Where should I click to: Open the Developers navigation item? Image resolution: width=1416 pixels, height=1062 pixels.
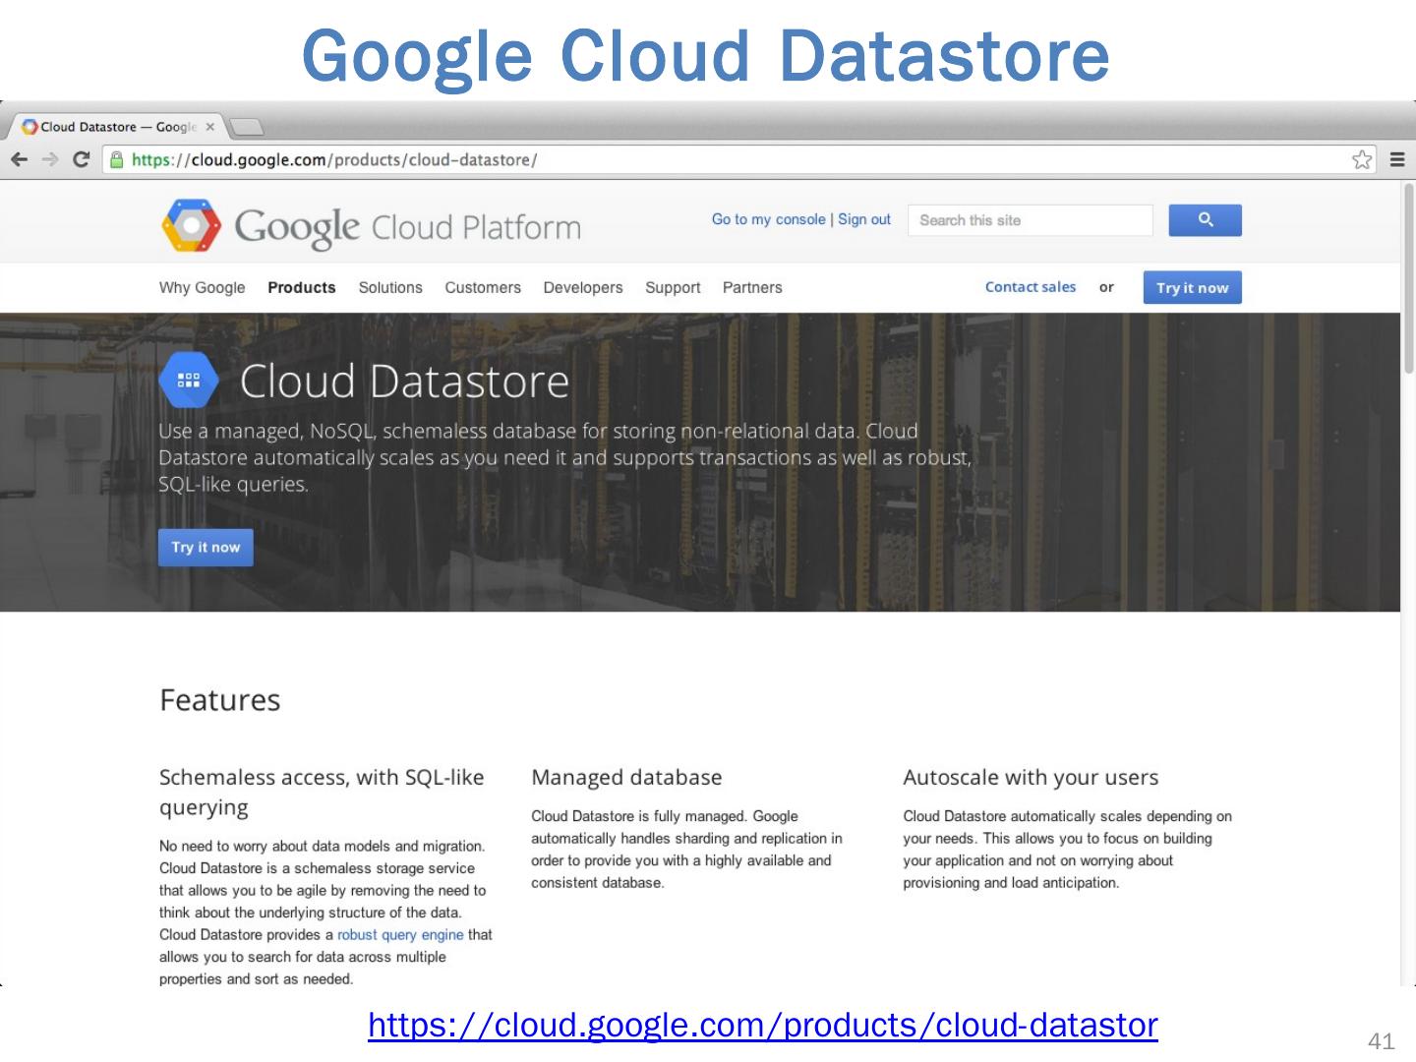[x=582, y=288]
